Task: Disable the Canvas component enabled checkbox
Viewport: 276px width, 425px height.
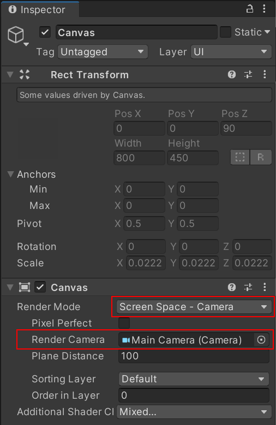Action: point(40,287)
